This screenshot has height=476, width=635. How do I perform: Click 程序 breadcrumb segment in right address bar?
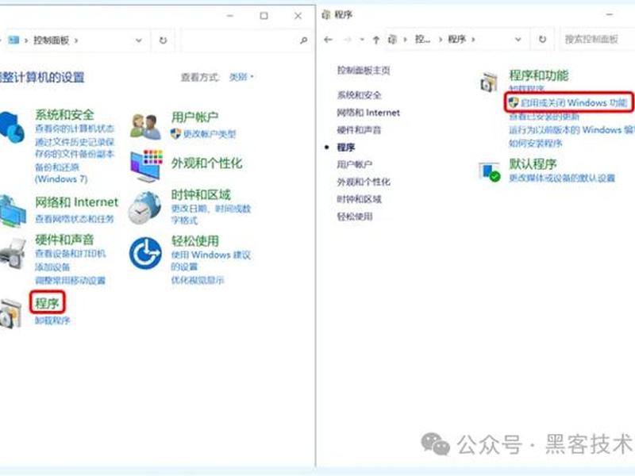pyautogui.click(x=457, y=39)
